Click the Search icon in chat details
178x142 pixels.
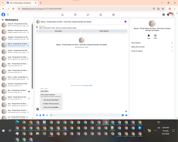155,35
